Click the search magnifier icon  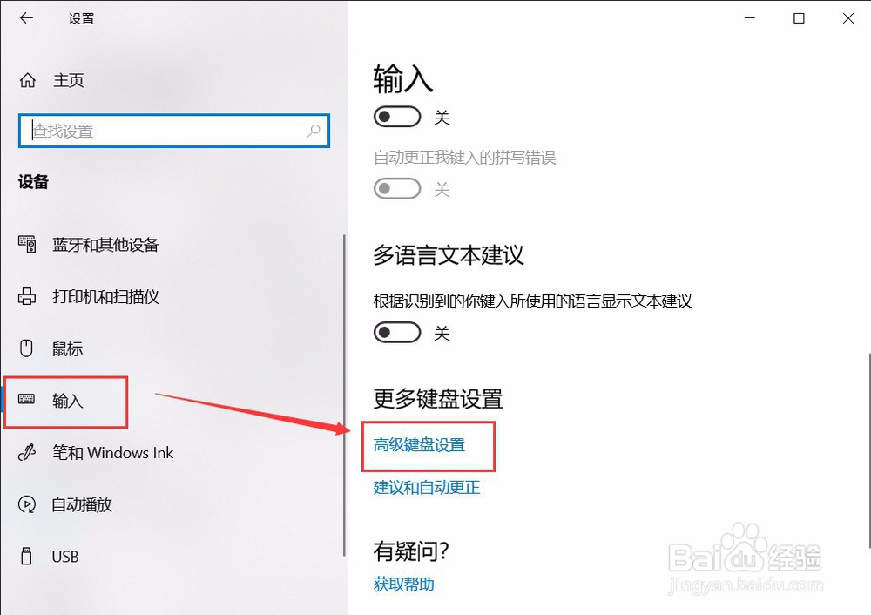(314, 131)
